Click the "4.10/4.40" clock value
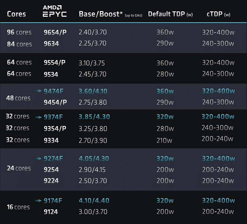 pyautogui.click(x=94, y=201)
